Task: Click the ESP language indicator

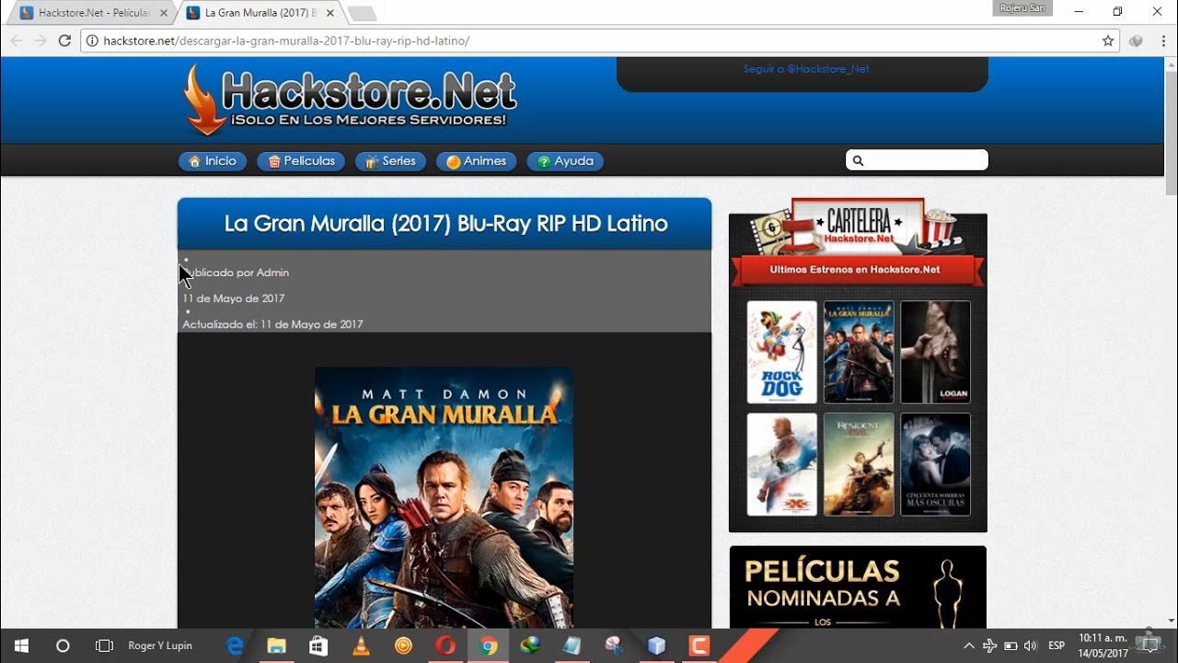Action: (1057, 646)
